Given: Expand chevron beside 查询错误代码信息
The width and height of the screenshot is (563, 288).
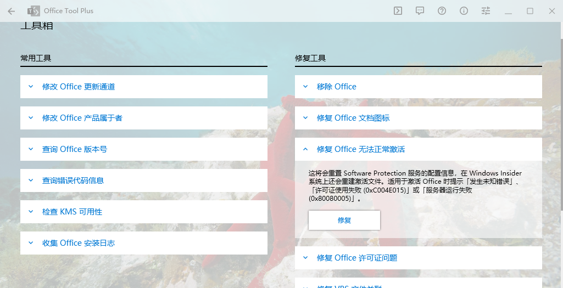Looking at the screenshot, I should click(31, 180).
